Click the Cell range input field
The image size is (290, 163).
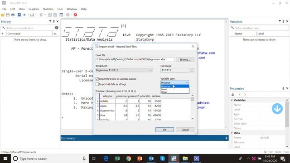[x=175, y=70]
